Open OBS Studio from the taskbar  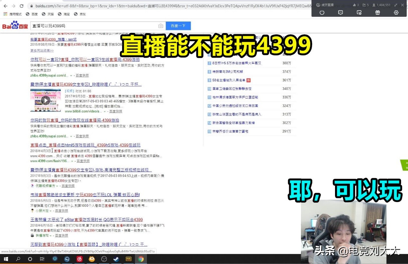coord(104,259)
